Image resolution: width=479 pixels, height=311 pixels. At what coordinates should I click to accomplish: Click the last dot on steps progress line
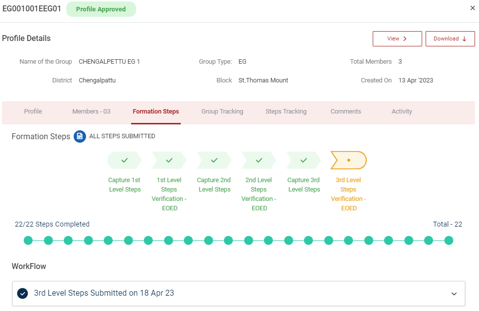click(x=448, y=240)
